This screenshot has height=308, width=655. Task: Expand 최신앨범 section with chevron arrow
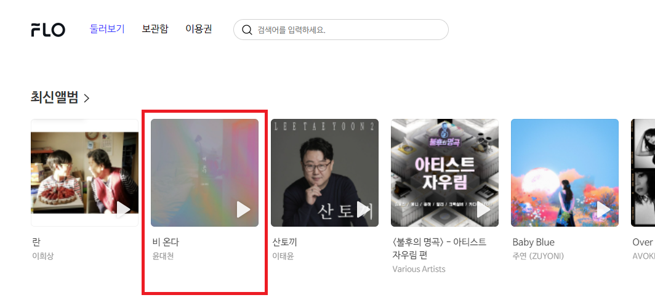click(x=86, y=98)
